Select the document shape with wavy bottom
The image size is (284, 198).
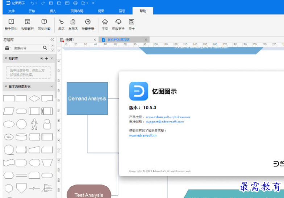[x=47, y=98]
